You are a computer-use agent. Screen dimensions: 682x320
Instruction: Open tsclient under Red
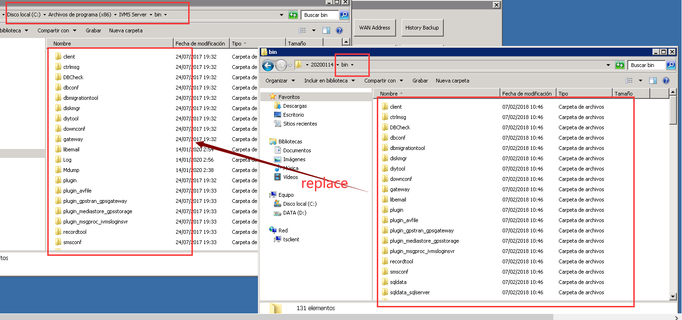[x=291, y=239]
